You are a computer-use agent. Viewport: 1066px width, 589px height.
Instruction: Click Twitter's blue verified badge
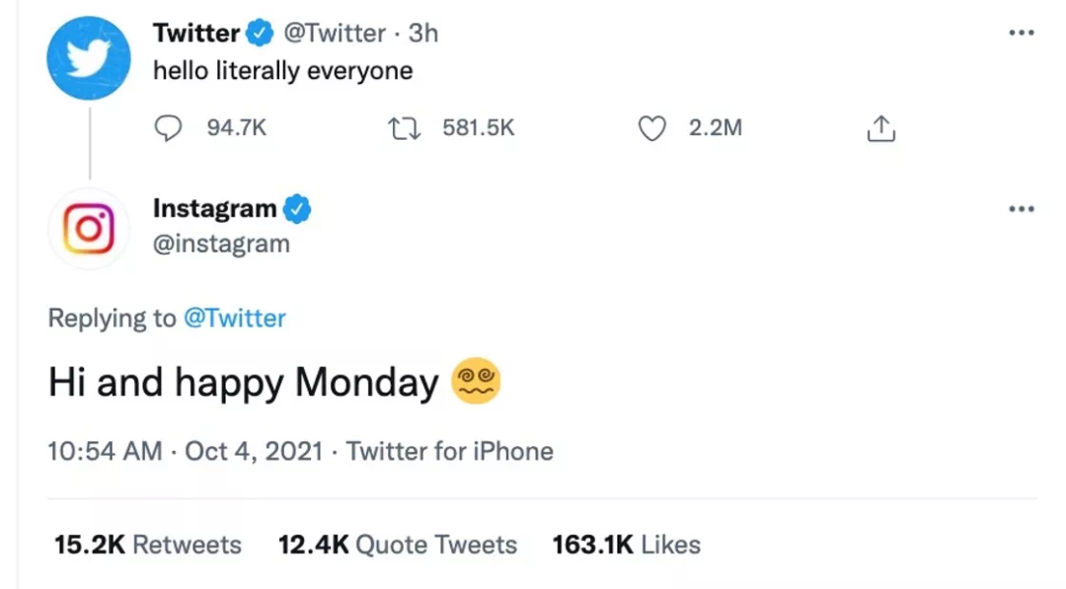coord(260,33)
